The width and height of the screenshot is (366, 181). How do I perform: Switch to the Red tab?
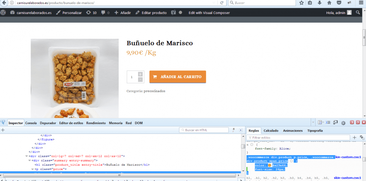pos(129,123)
